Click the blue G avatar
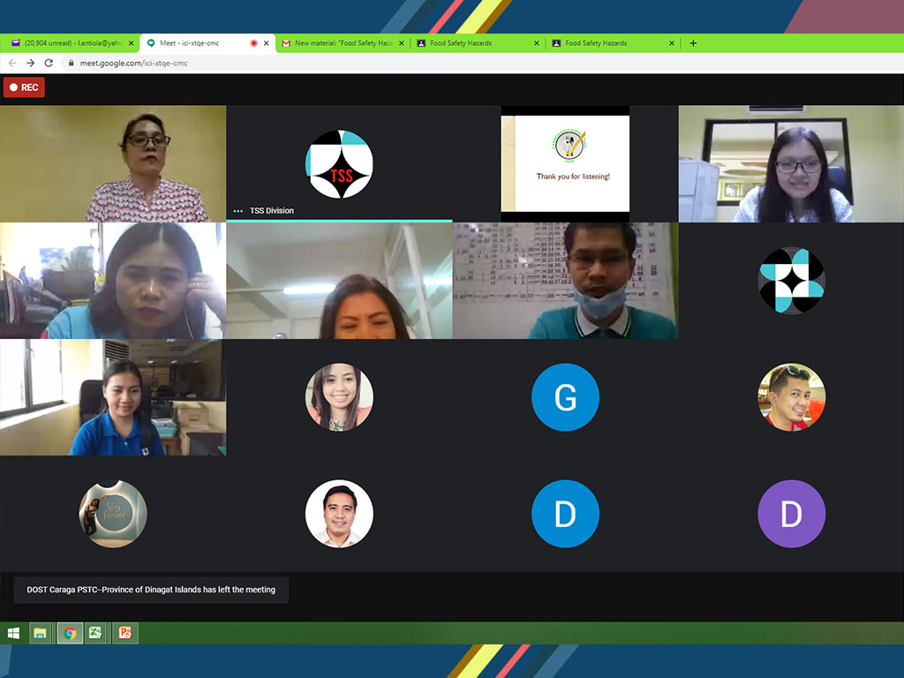The image size is (904, 678). (565, 397)
